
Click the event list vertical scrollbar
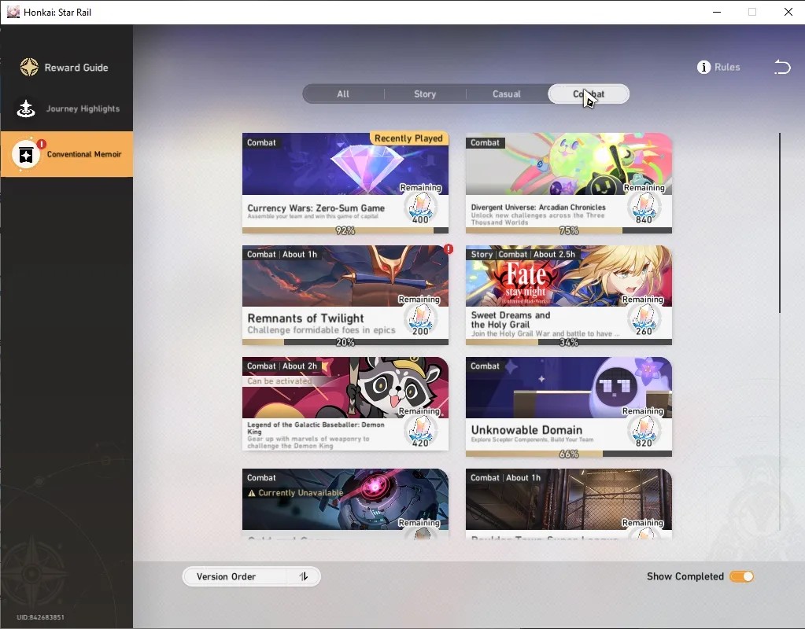(779, 223)
